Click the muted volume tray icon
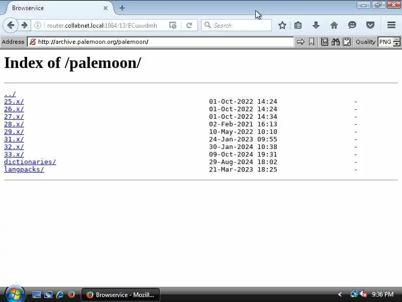402x302 pixels. click(x=363, y=294)
